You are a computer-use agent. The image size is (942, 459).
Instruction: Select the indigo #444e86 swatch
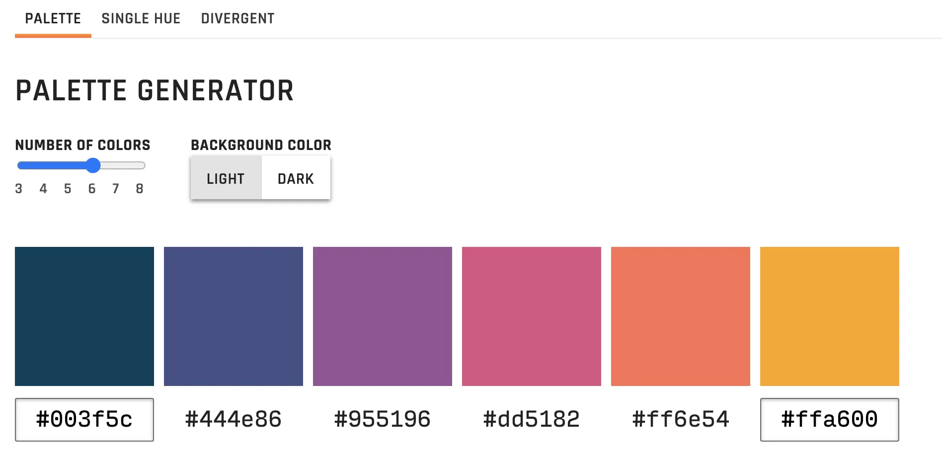233,316
